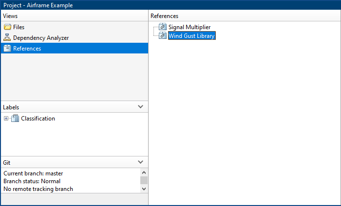
Task: Click the 'No remote tracking branch' text
Action: point(38,189)
